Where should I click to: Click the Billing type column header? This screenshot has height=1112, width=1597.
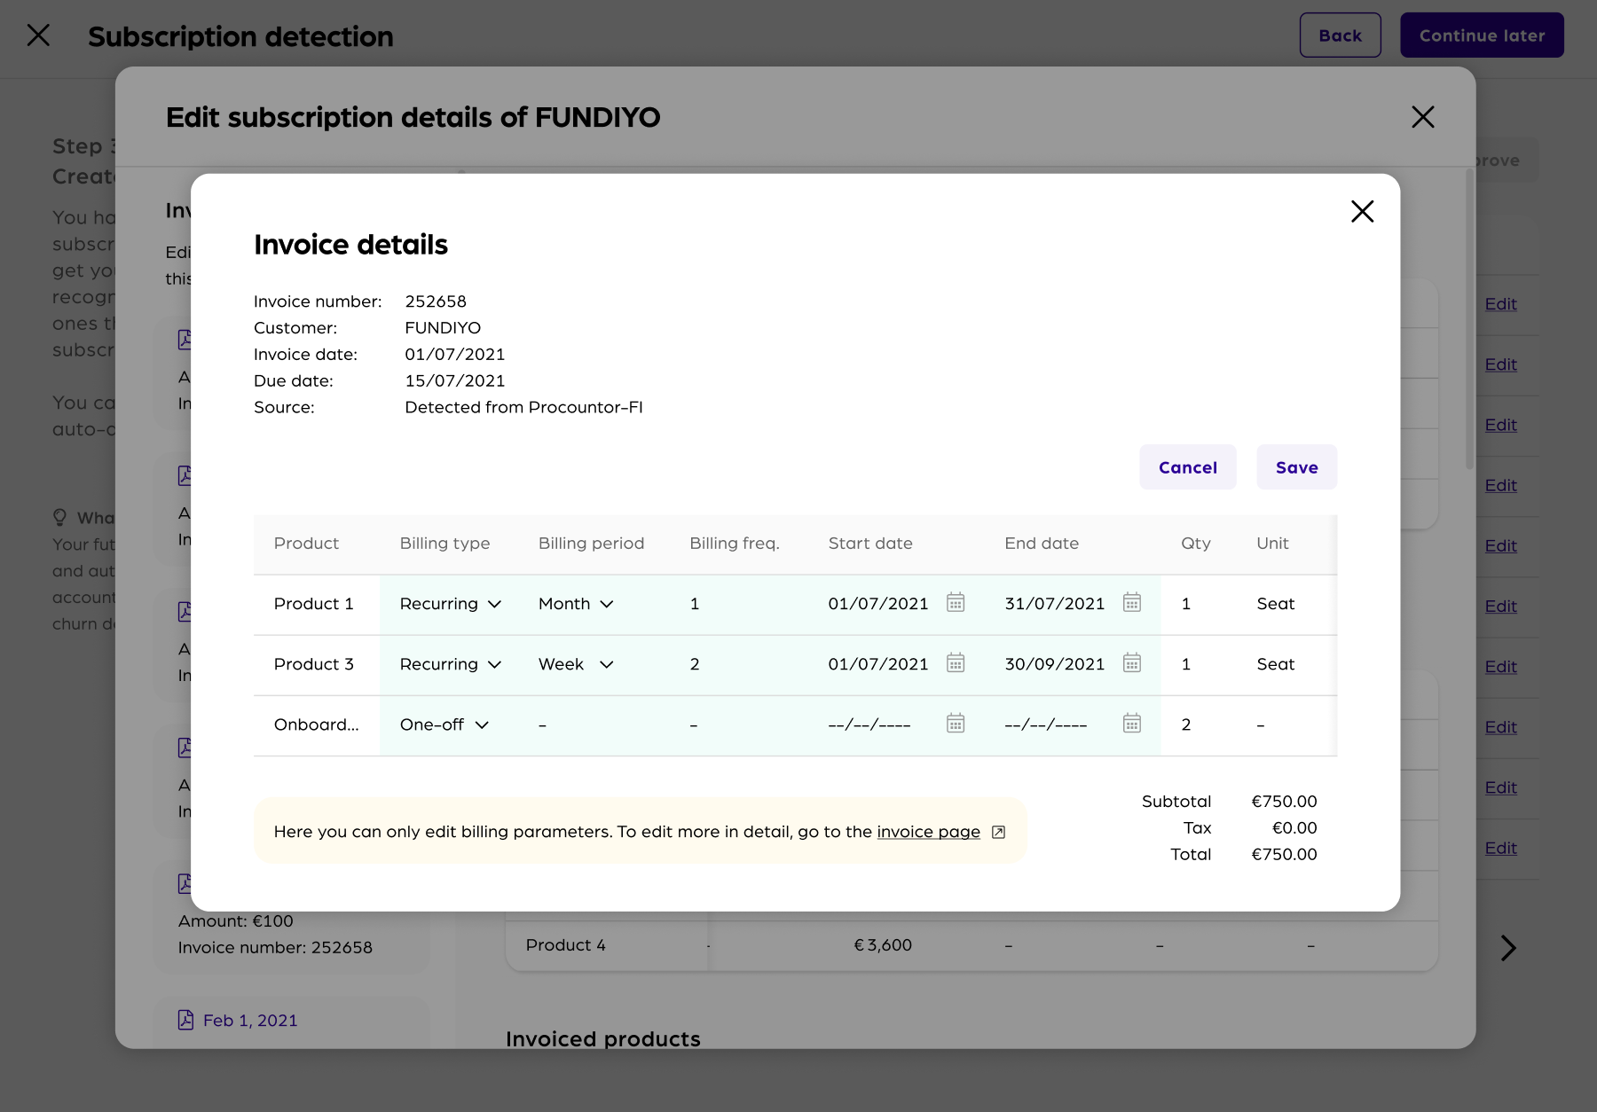point(444,544)
